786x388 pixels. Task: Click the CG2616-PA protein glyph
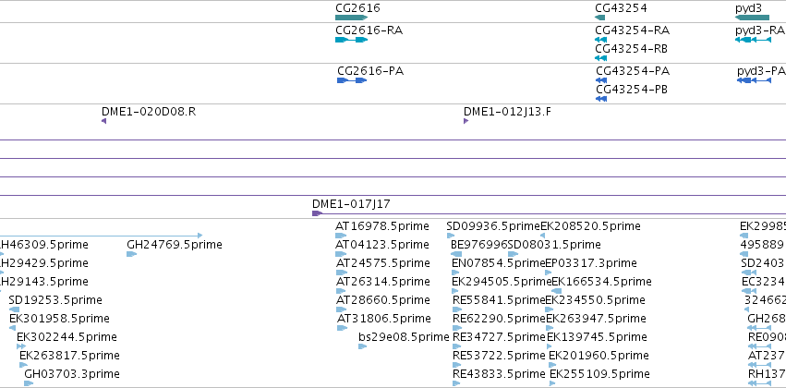pos(352,80)
